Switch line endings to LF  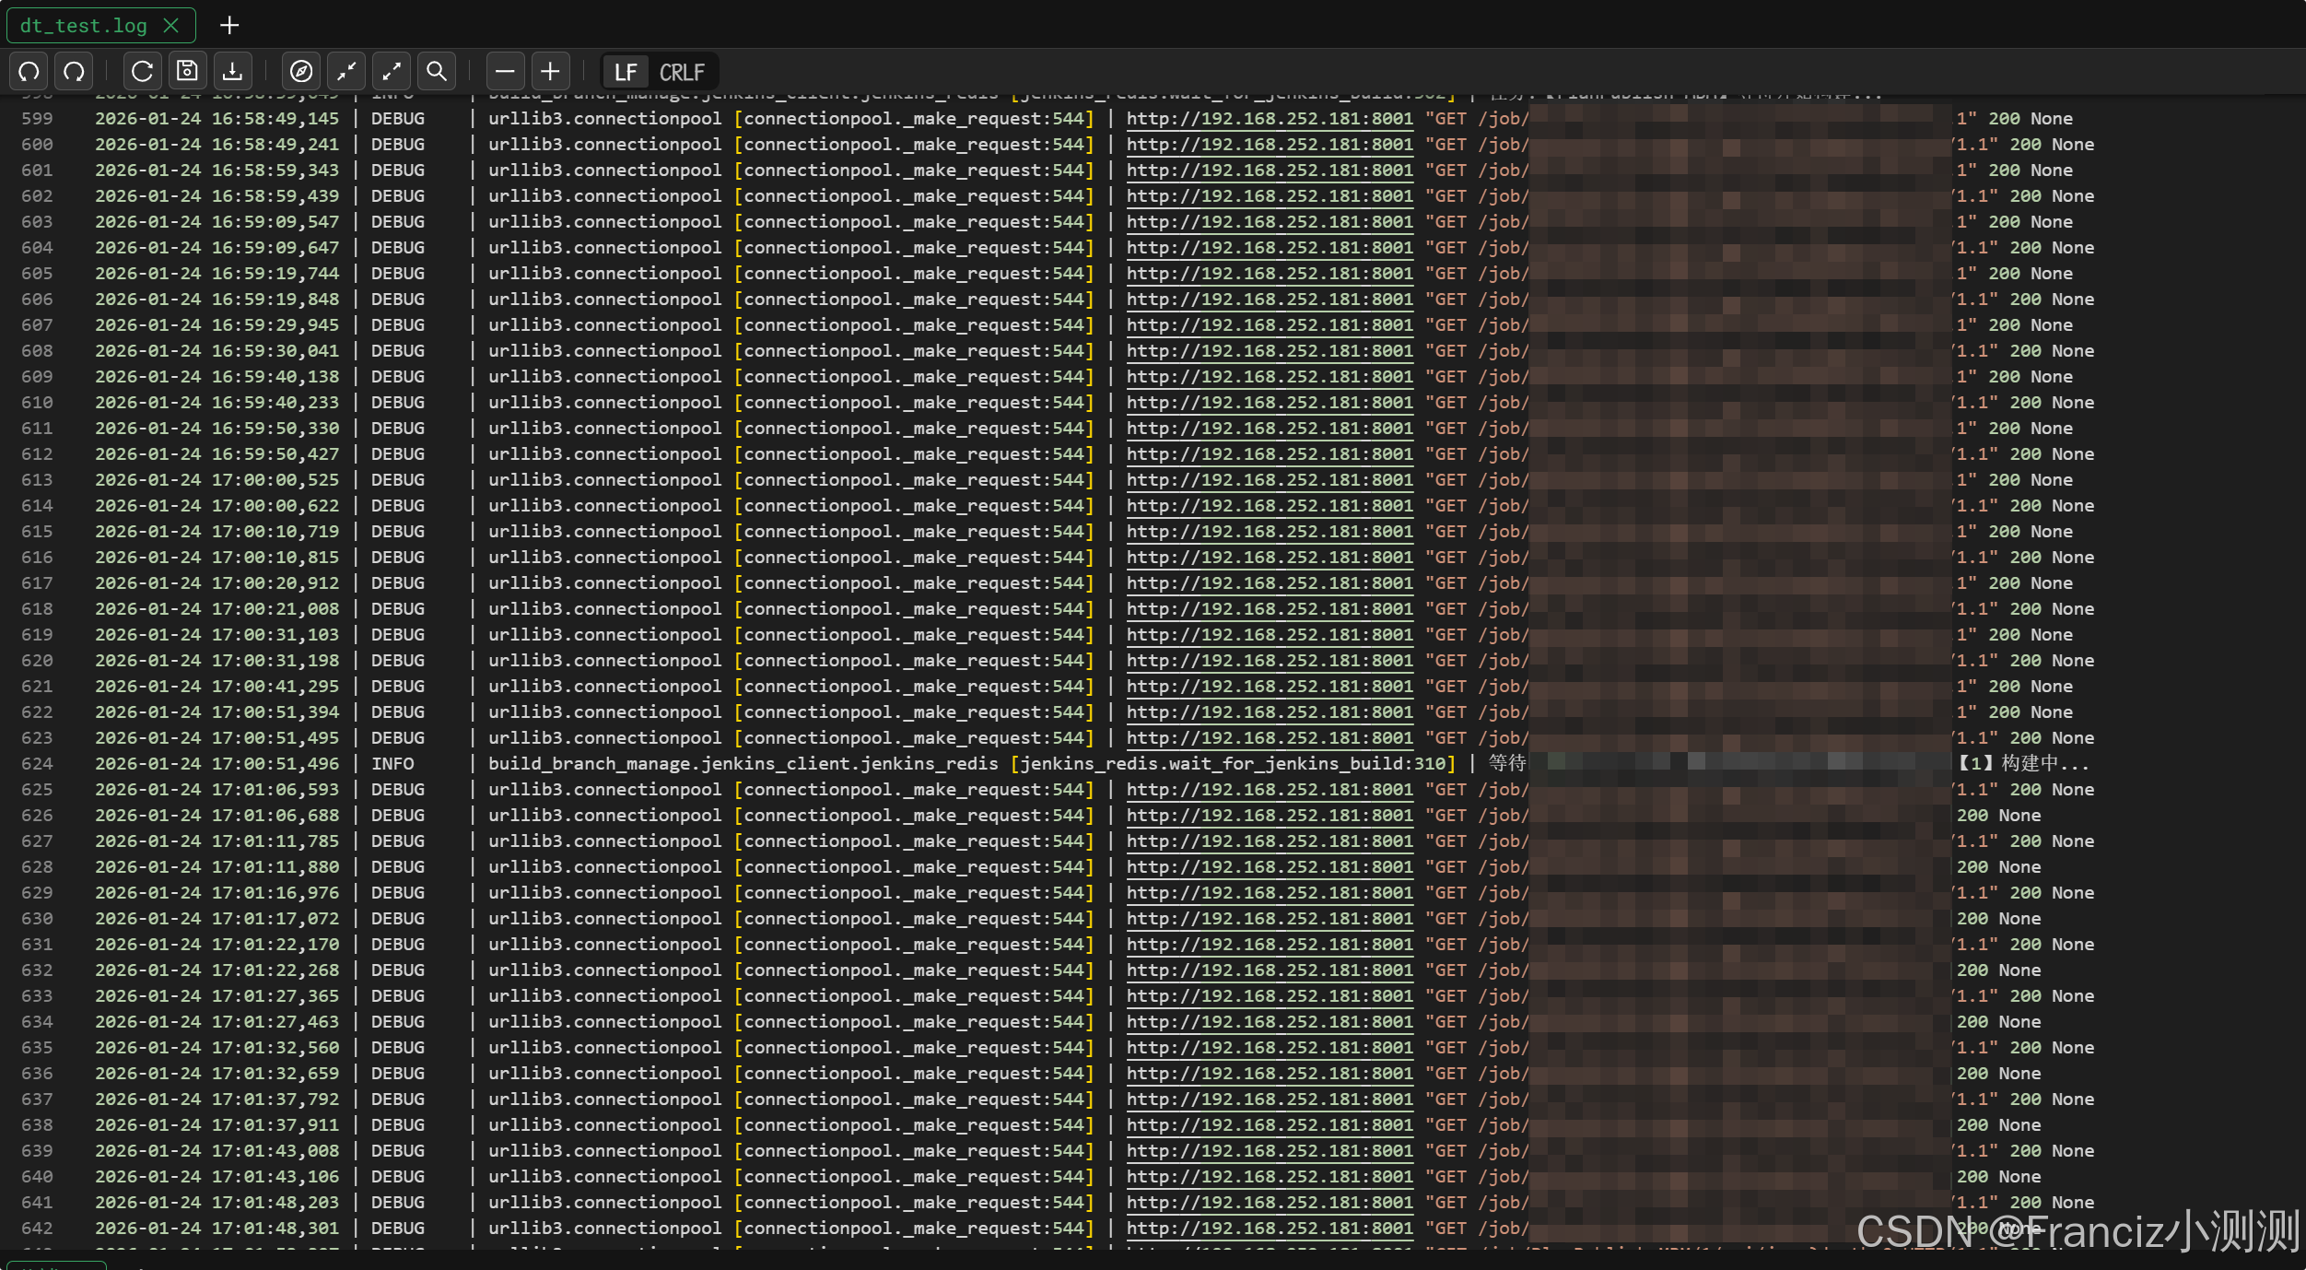626,72
